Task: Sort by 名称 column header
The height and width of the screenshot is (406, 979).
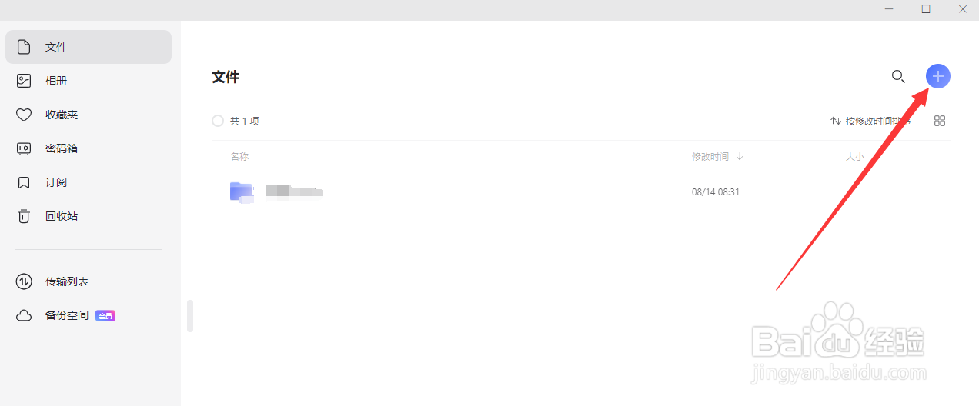Action: tap(239, 156)
